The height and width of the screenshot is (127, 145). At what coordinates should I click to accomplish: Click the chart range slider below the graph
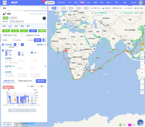click(22, 110)
